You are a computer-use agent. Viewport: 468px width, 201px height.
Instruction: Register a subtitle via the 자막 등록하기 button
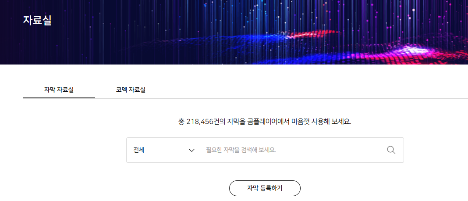click(265, 188)
